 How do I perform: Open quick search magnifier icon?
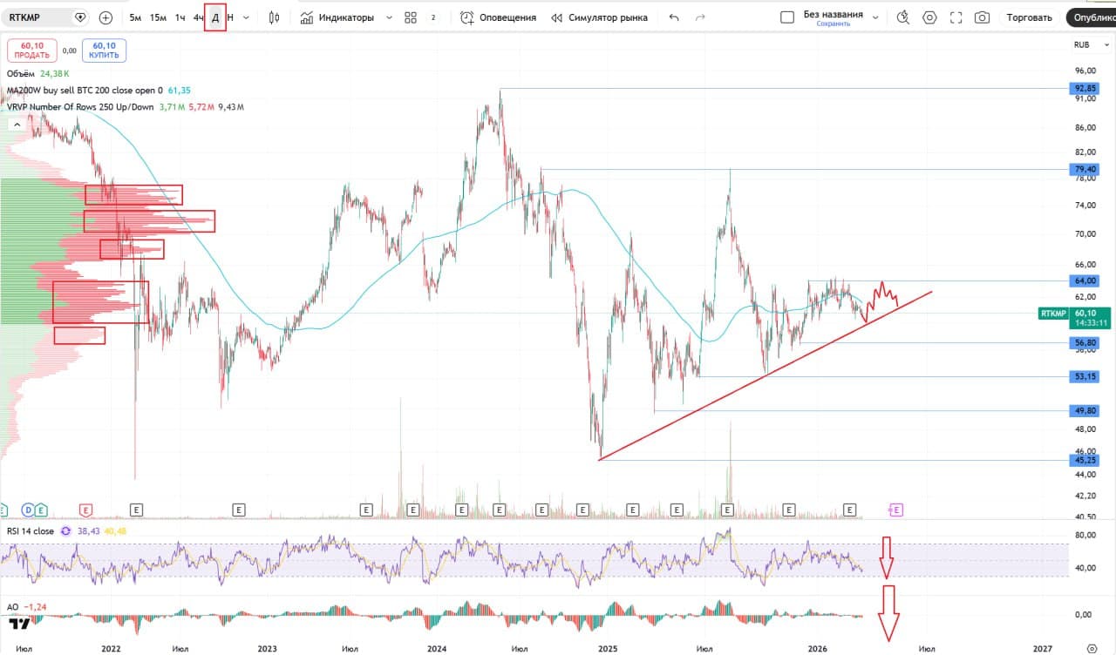(902, 17)
